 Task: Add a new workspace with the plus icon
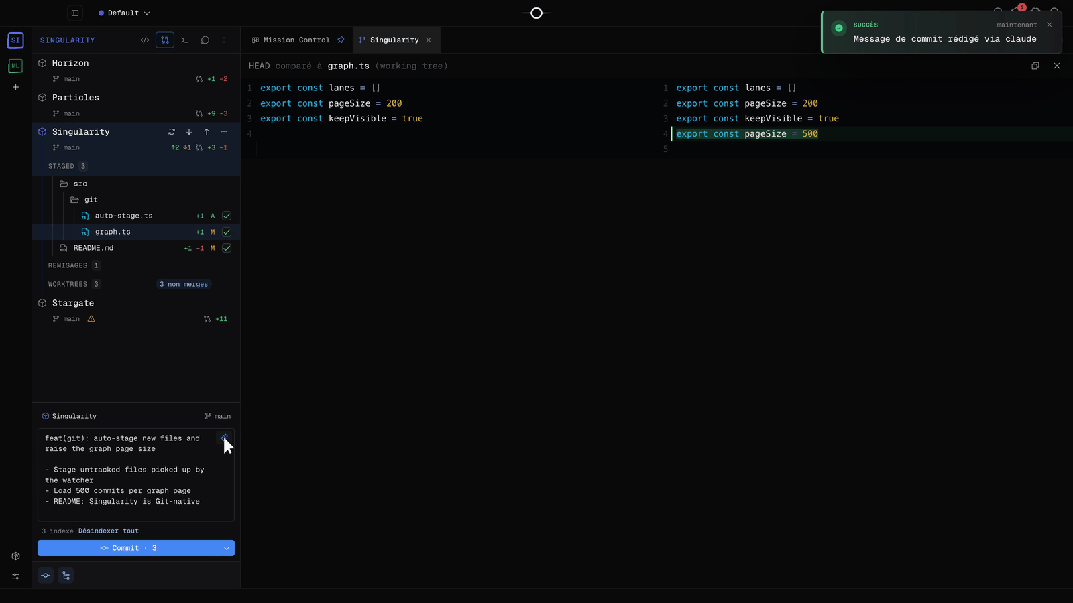15,87
